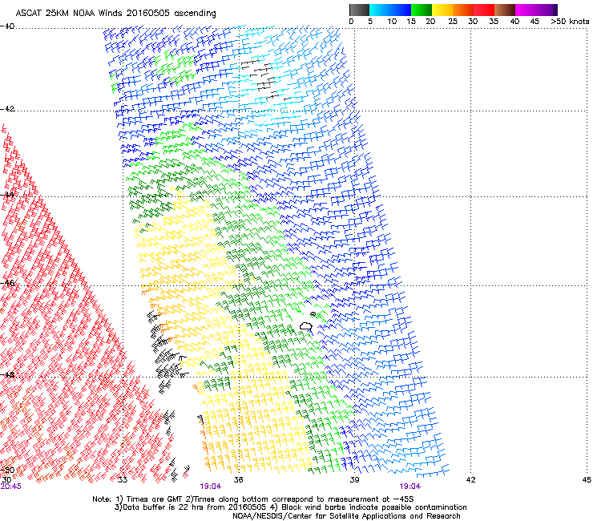593x521 pixels.
Task: Click the legend value "15"
Action: 411,22
